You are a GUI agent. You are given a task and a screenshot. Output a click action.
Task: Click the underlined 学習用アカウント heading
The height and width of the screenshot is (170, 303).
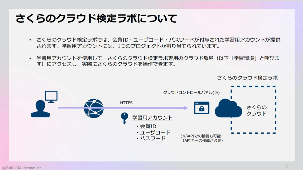[x=152, y=118]
